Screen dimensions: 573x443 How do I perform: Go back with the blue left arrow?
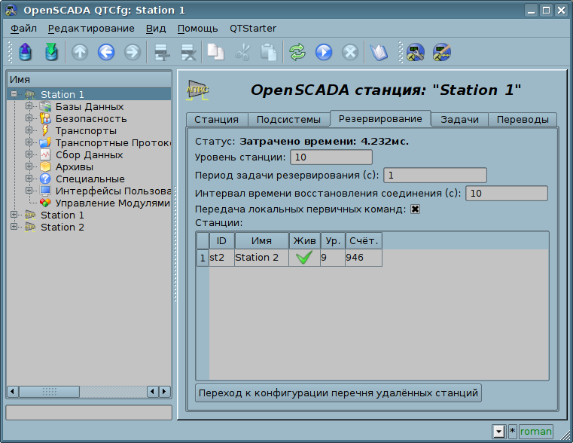[106, 52]
